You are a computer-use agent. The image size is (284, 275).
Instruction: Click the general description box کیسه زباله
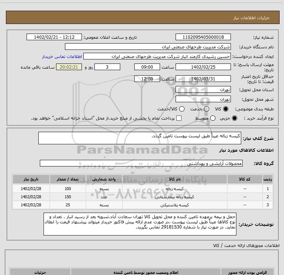[x=140, y=138]
